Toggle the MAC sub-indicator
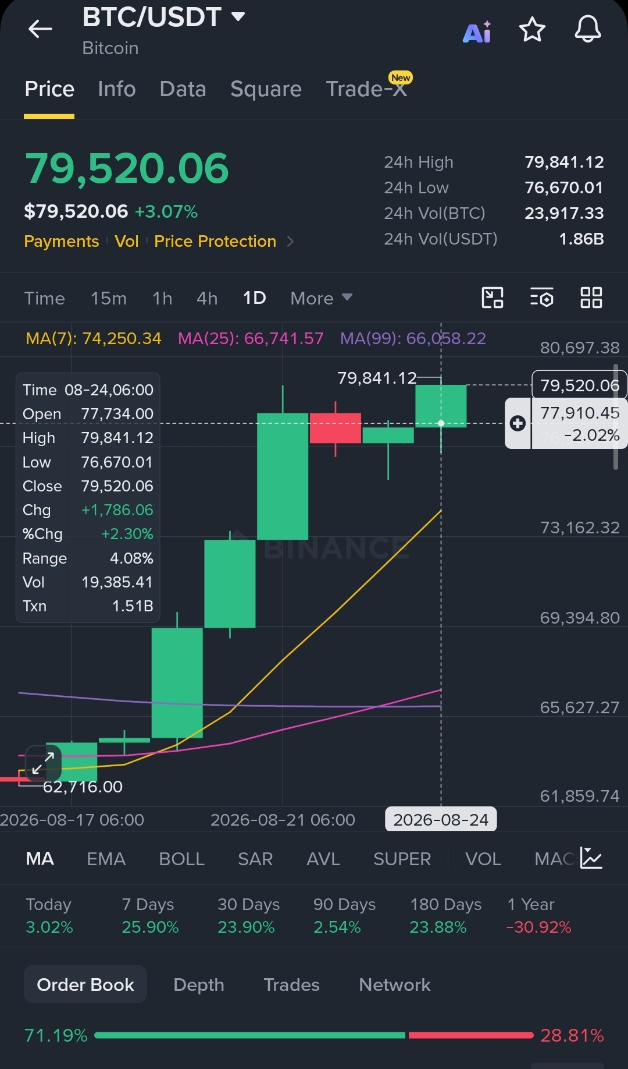This screenshot has width=628, height=1069. point(554,859)
